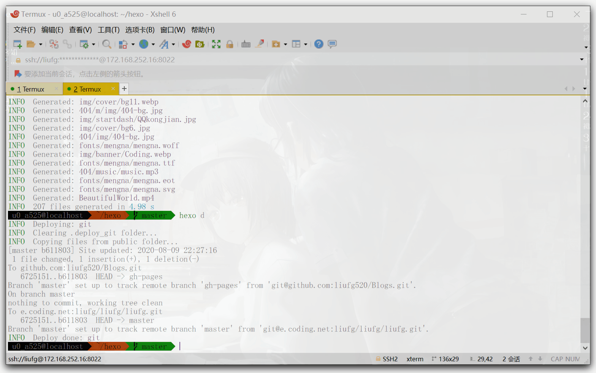Click the status bar up arrow icon

531,359
